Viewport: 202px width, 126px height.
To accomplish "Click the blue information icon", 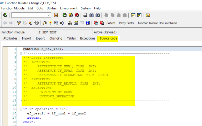I will 88,23.
